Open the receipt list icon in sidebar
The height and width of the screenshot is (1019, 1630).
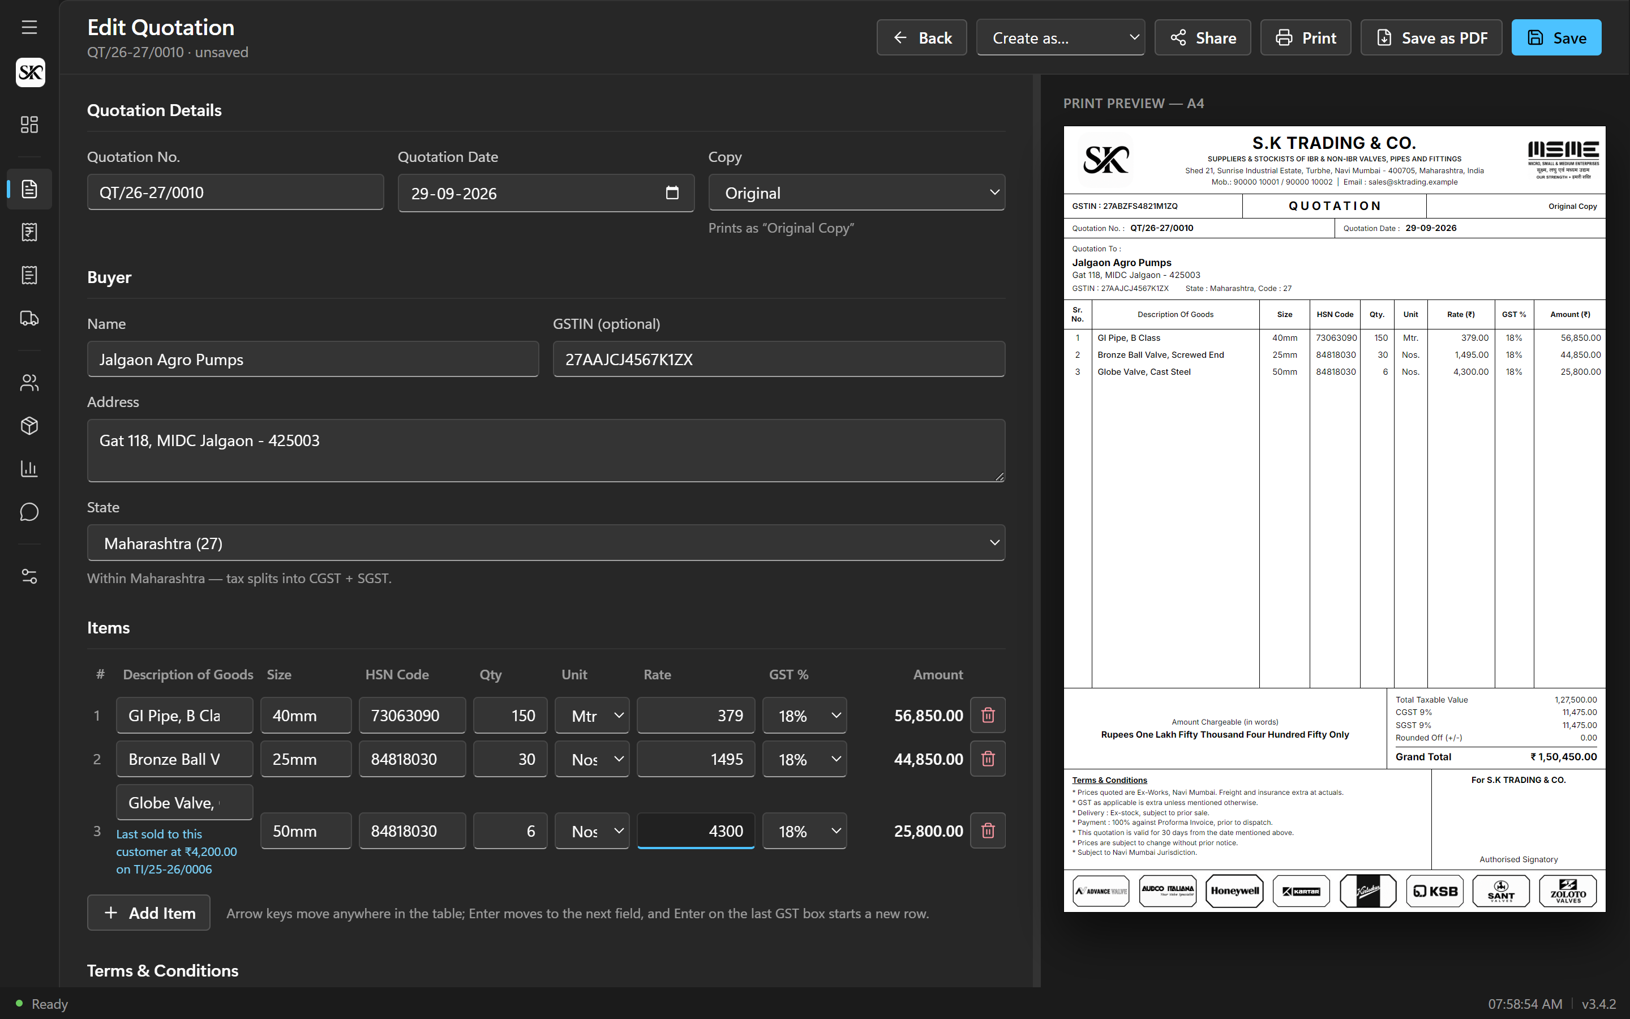click(29, 275)
